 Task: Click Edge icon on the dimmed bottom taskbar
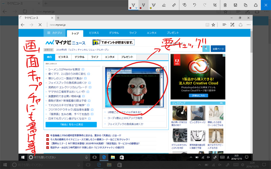tap(99, 165)
